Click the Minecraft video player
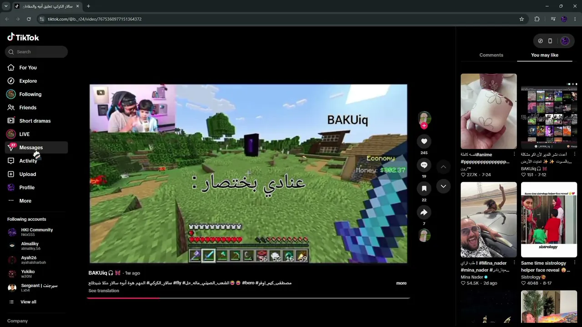Viewport: 582px width, 327px height. [248, 173]
